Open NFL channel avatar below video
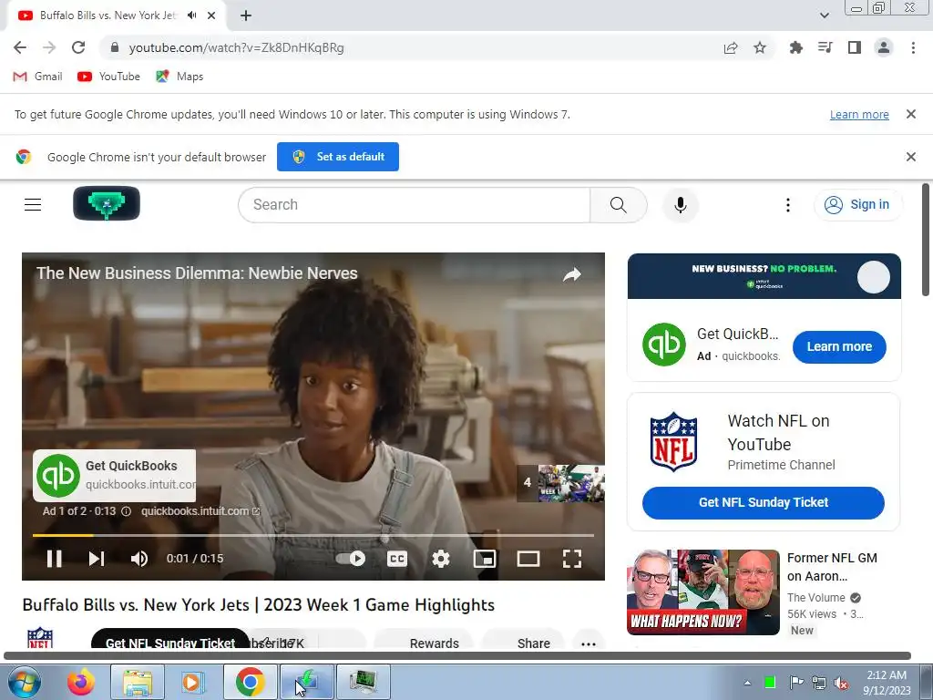Screen dimensions: 933x700 [40, 637]
